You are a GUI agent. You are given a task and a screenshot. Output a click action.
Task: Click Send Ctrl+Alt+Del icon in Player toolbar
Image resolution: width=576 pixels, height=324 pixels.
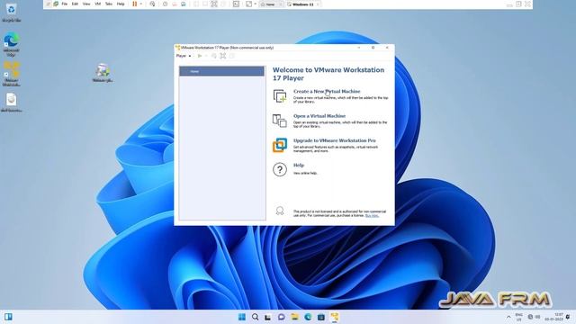coord(214,56)
